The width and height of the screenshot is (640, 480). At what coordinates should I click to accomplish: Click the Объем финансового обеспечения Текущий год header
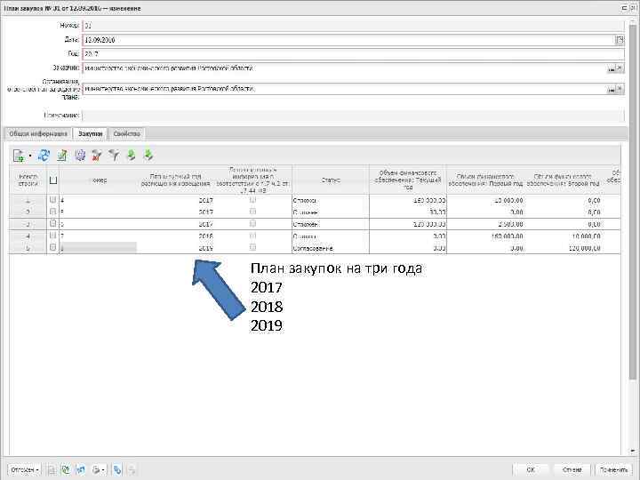pos(408,180)
